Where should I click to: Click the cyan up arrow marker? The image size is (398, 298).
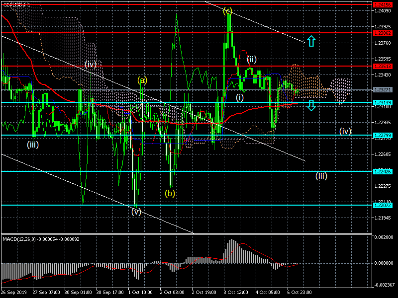pos(311,41)
